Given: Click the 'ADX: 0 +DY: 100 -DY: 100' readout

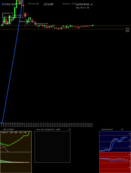Looking at the screenshot, I should (x=14, y=133).
